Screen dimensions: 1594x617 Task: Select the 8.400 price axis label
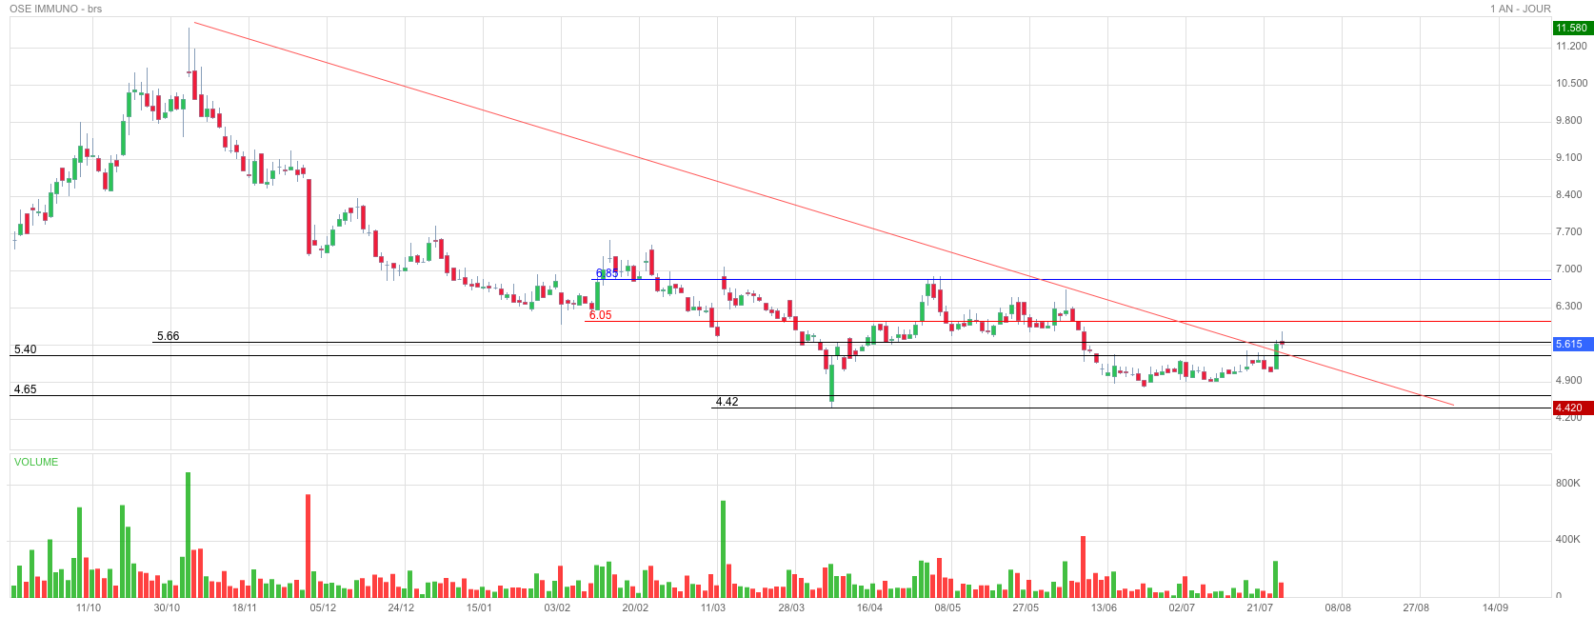[x=1571, y=194]
